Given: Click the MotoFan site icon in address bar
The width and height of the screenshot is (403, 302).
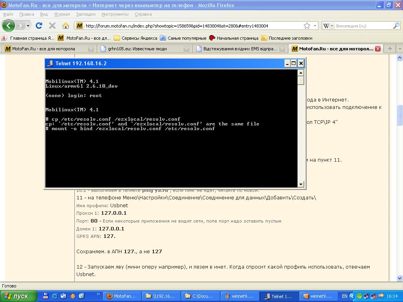Looking at the screenshot, I should (79, 26).
